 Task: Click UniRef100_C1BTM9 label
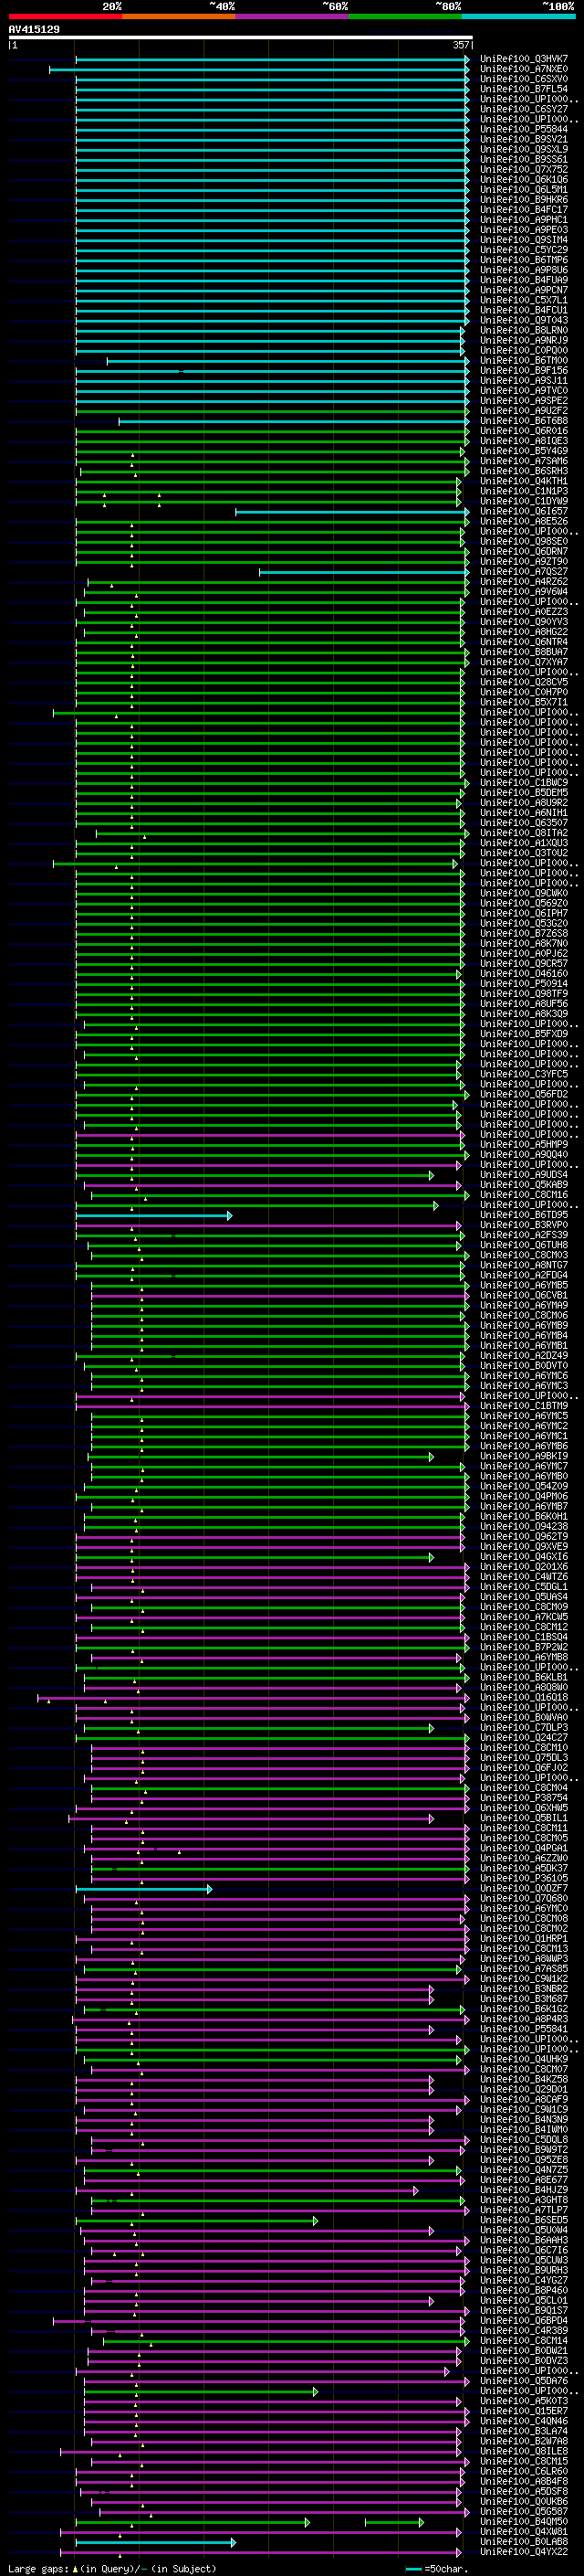click(x=524, y=1406)
